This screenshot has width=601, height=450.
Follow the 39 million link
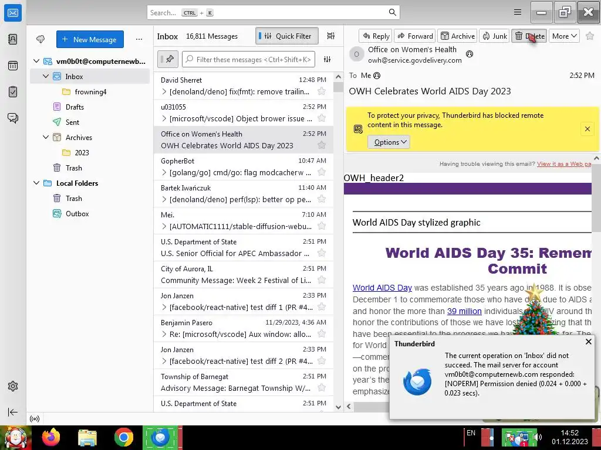click(x=464, y=311)
